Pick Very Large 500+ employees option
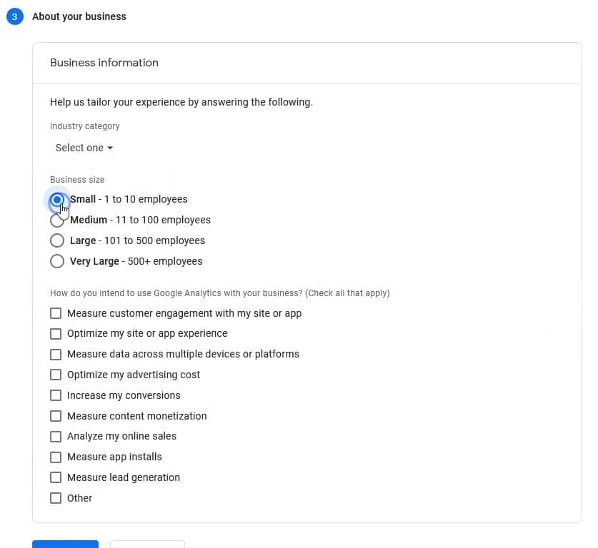This screenshot has height=548, width=598. [x=57, y=261]
